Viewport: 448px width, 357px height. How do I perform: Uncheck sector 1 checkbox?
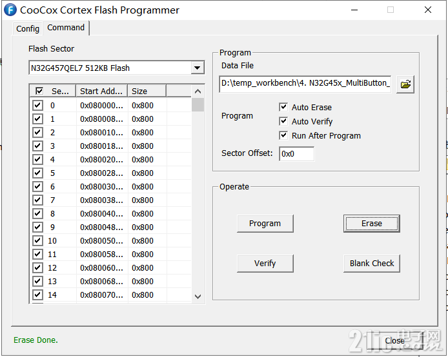tap(37, 119)
